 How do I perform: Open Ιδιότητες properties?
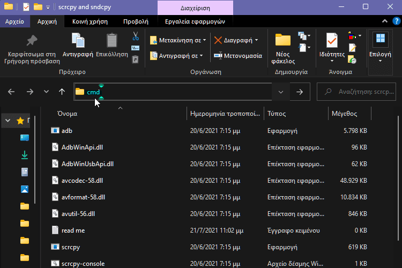[332, 48]
